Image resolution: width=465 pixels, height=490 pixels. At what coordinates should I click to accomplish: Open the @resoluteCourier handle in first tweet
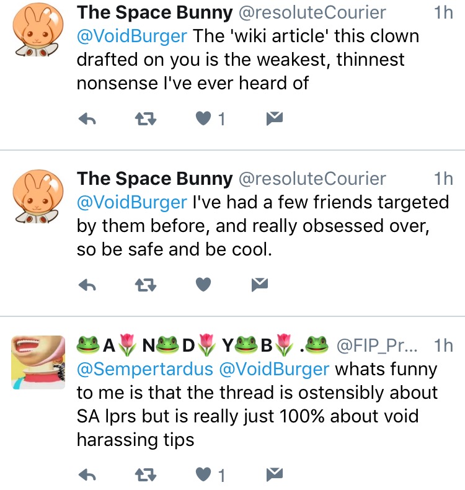312,13
